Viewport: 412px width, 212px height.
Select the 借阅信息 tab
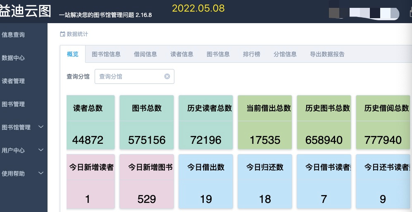(145, 54)
